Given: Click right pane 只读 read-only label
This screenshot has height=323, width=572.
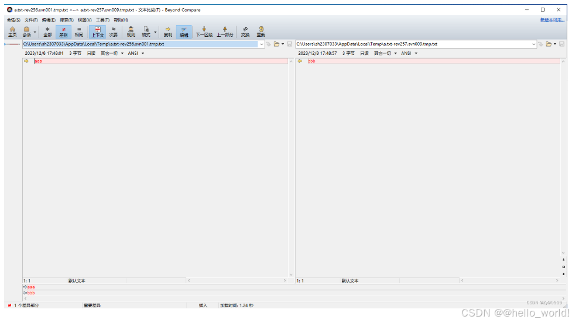Looking at the screenshot, I should tap(364, 54).
